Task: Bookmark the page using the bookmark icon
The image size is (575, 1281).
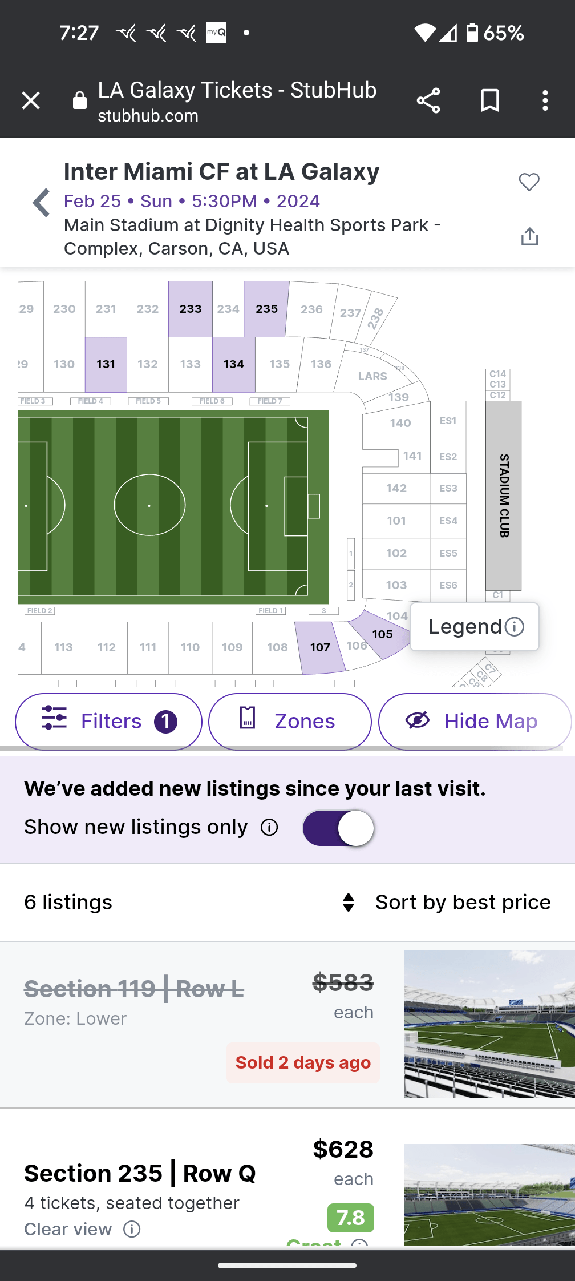Action: click(x=489, y=101)
